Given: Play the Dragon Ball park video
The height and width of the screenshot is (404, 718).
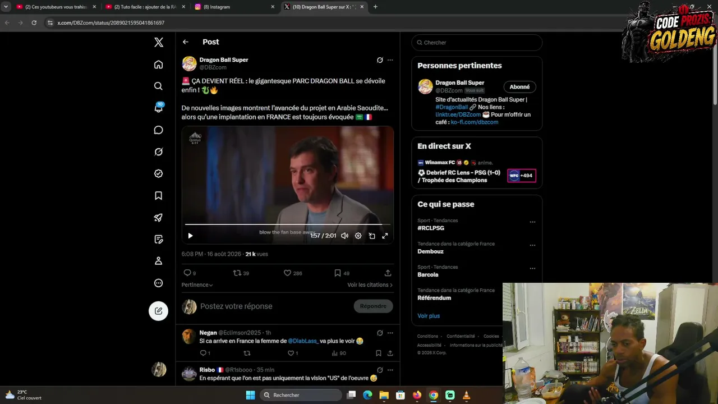Looking at the screenshot, I should [190, 236].
